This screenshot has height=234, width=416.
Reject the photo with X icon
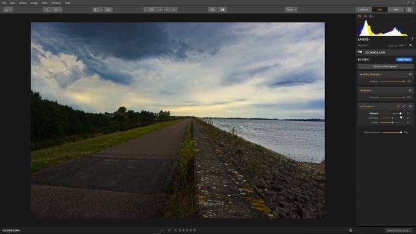pos(175,230)
